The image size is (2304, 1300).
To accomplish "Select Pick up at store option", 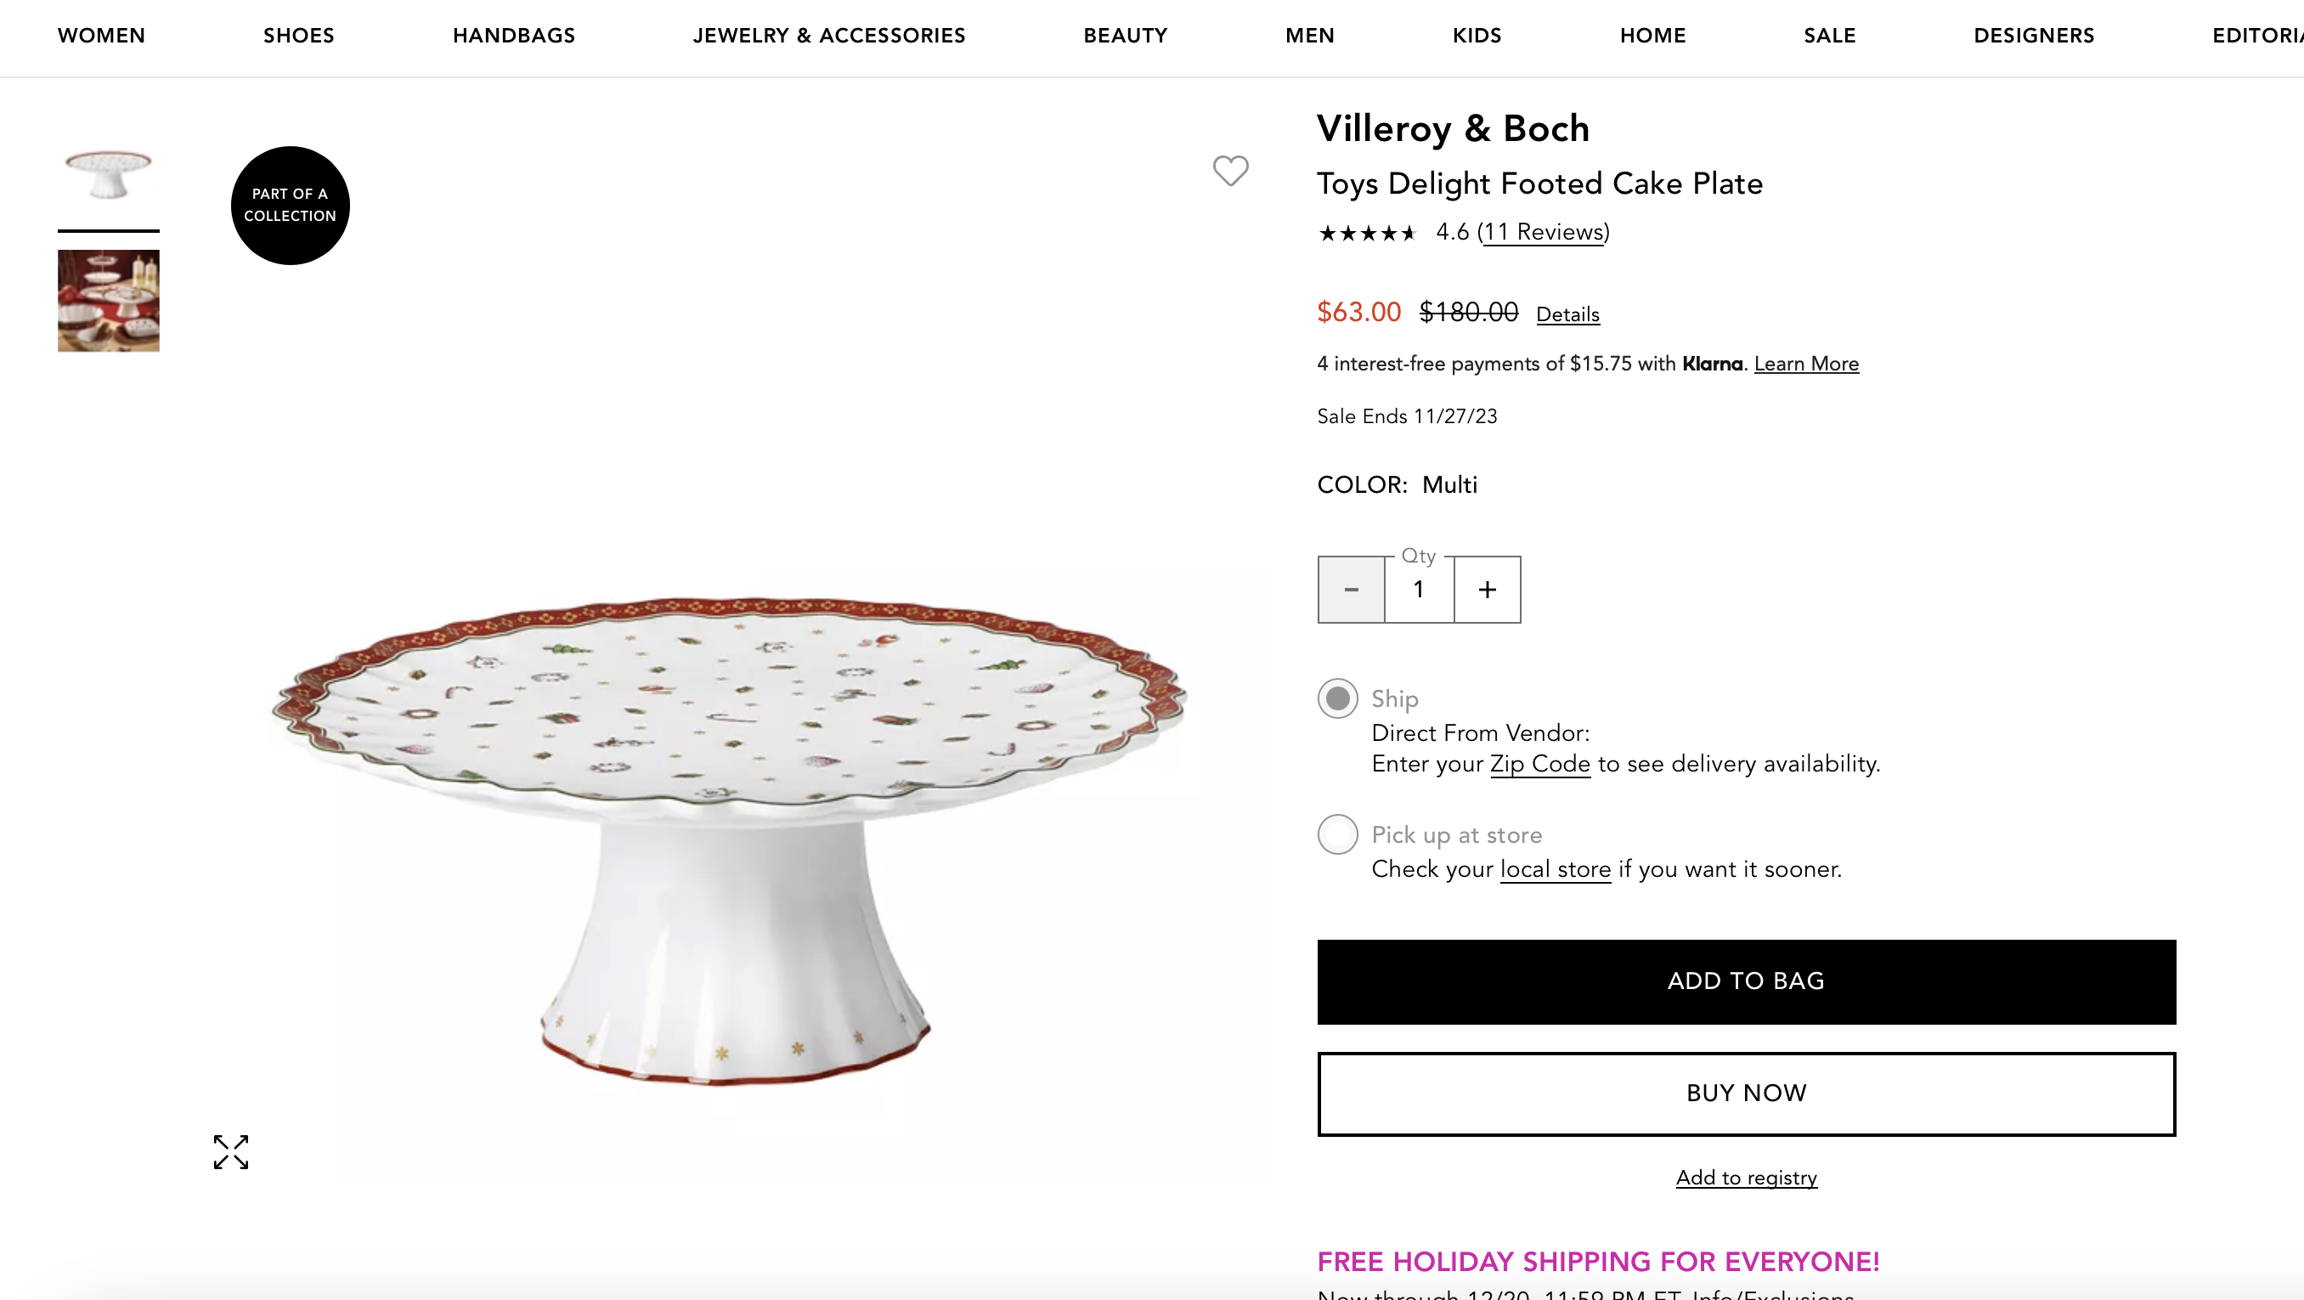I will click(1337, 834).
